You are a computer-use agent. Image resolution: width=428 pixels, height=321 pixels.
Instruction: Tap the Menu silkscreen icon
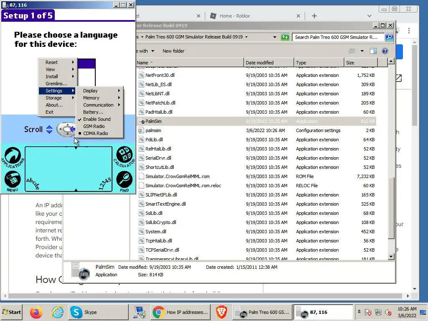tap(12, 181)
